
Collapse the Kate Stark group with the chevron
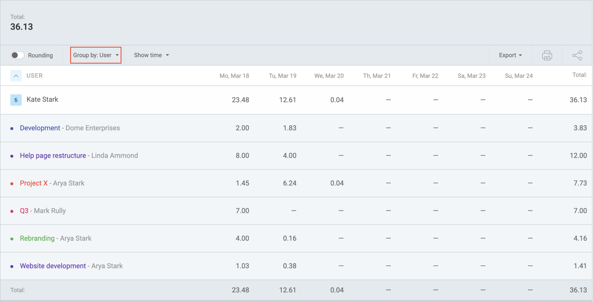16,76
